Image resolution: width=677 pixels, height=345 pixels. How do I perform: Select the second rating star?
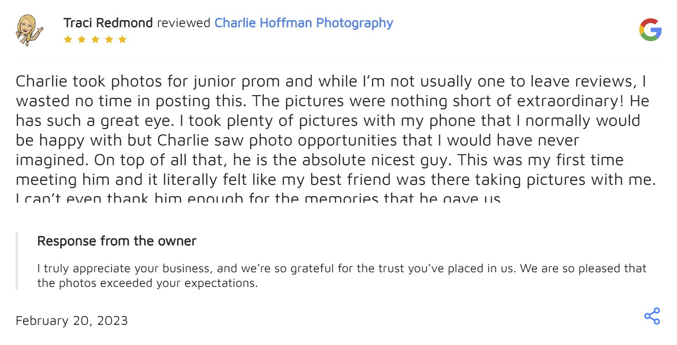pos(81,39)
